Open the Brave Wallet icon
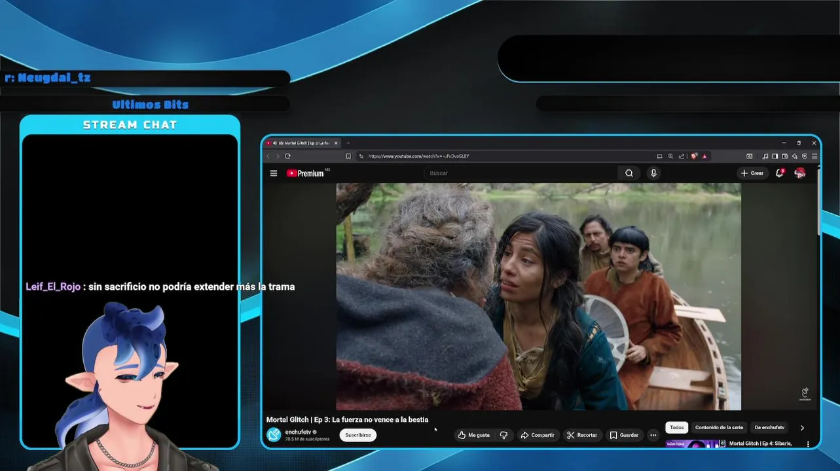This screenshot has width=840, height=471. [785, 156]
